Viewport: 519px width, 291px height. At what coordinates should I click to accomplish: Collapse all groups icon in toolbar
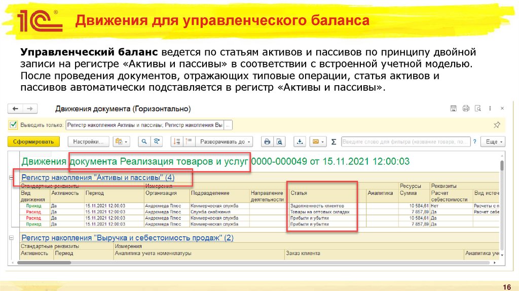click(x=189, y=141)
